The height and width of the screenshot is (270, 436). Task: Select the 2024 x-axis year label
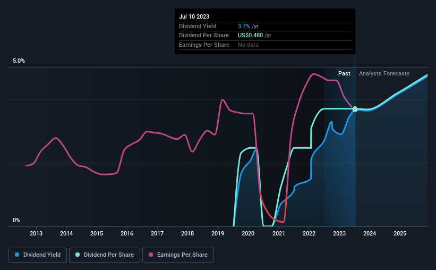point(370,233)
